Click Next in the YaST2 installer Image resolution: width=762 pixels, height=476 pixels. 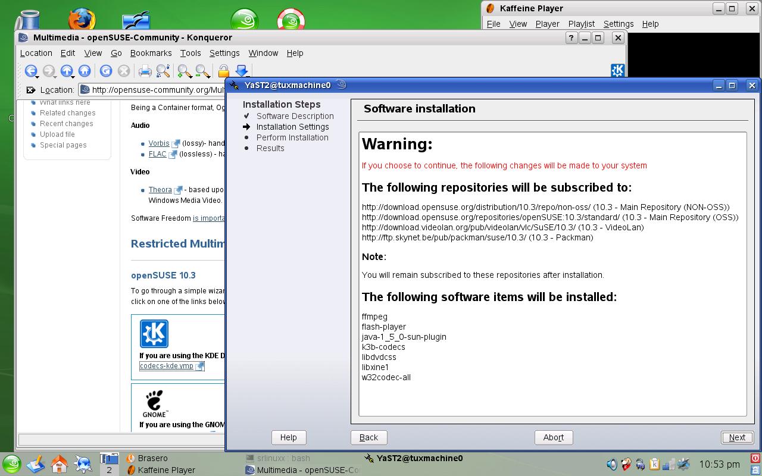pos(737,437)
